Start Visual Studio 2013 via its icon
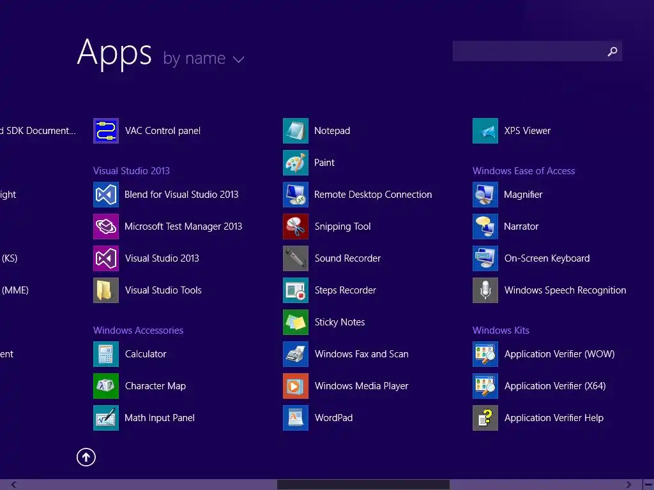 coord(106,258)
